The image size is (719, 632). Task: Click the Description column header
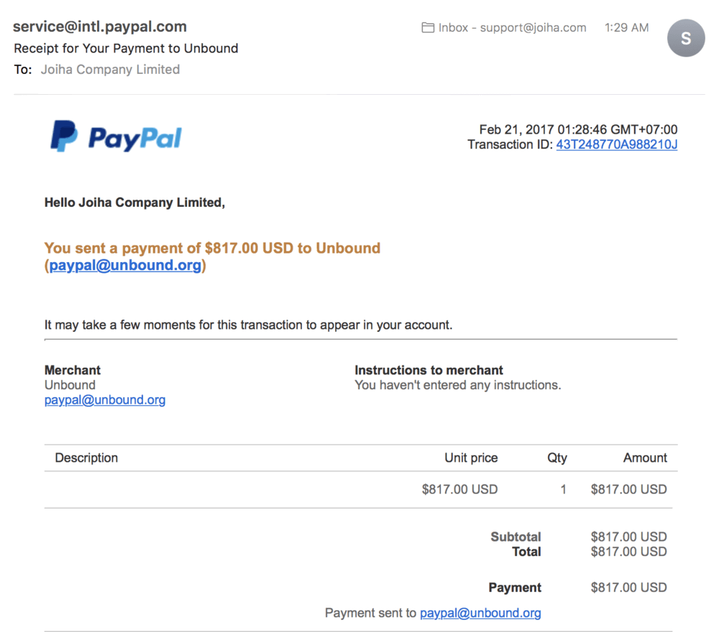click(x=86, y=457)
